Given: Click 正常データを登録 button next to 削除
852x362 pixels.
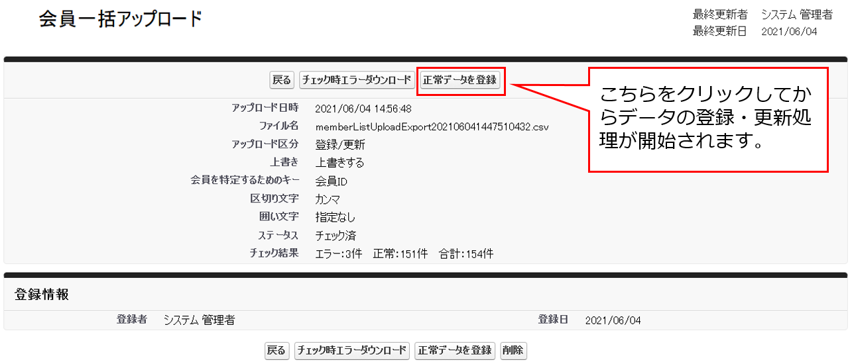Looking at the screenshot, I should coord(455,351).
